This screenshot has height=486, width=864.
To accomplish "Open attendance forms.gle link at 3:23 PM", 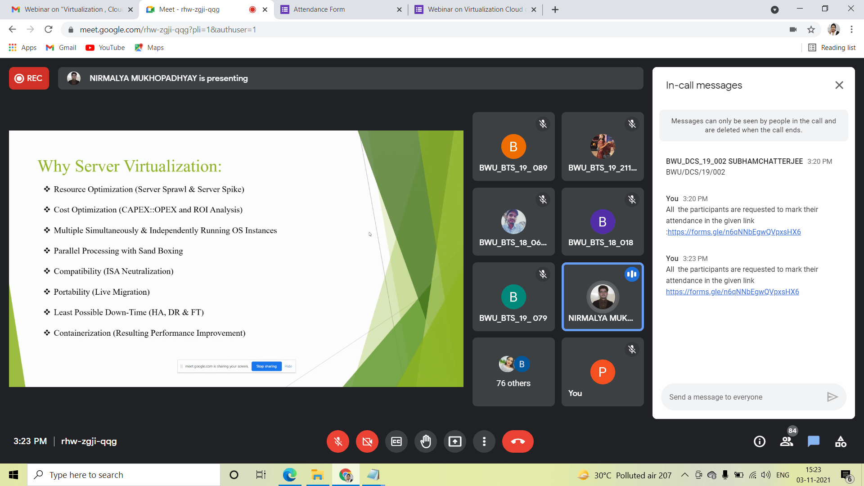I will click(x=732, y=292).
